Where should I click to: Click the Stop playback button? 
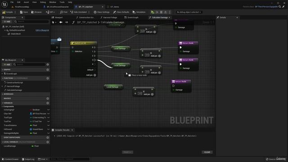161,12
